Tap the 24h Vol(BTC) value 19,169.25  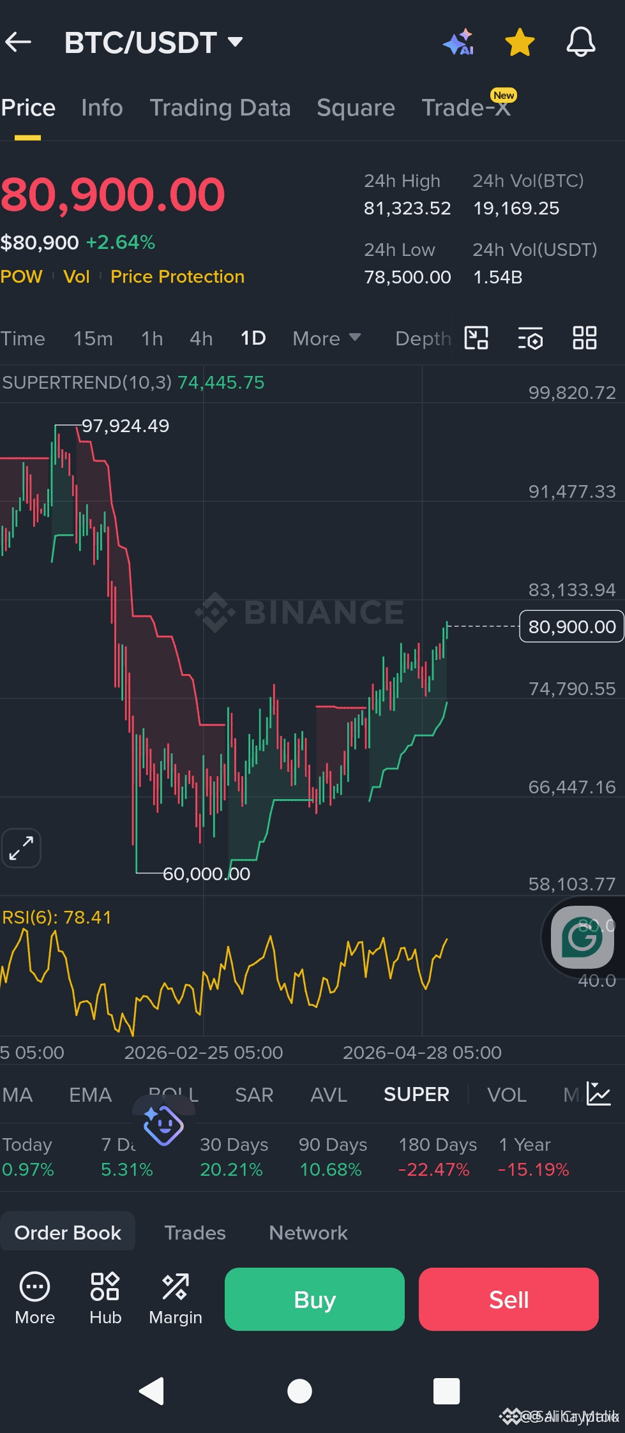(516, 208)
